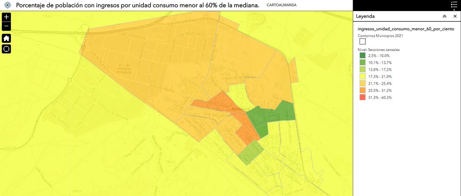
Task: Collapse the Leyenda panel
Action: pos(444,16)
